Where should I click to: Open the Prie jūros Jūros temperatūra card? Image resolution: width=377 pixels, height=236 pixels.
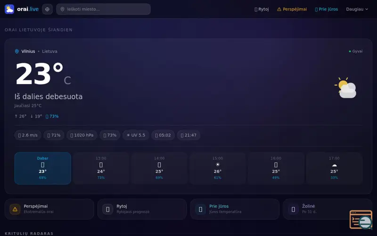tap(235, 209)
